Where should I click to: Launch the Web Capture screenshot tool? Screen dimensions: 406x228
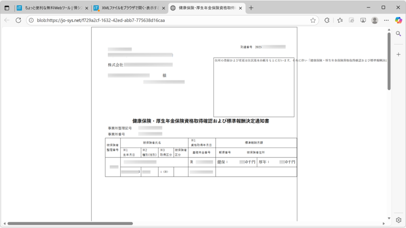(x=363, y=20)
